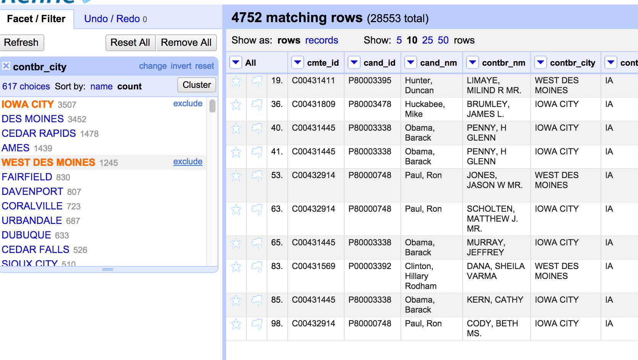
Task: Flag row 36 with Huckabee, Mike
Action: [257, 105]
